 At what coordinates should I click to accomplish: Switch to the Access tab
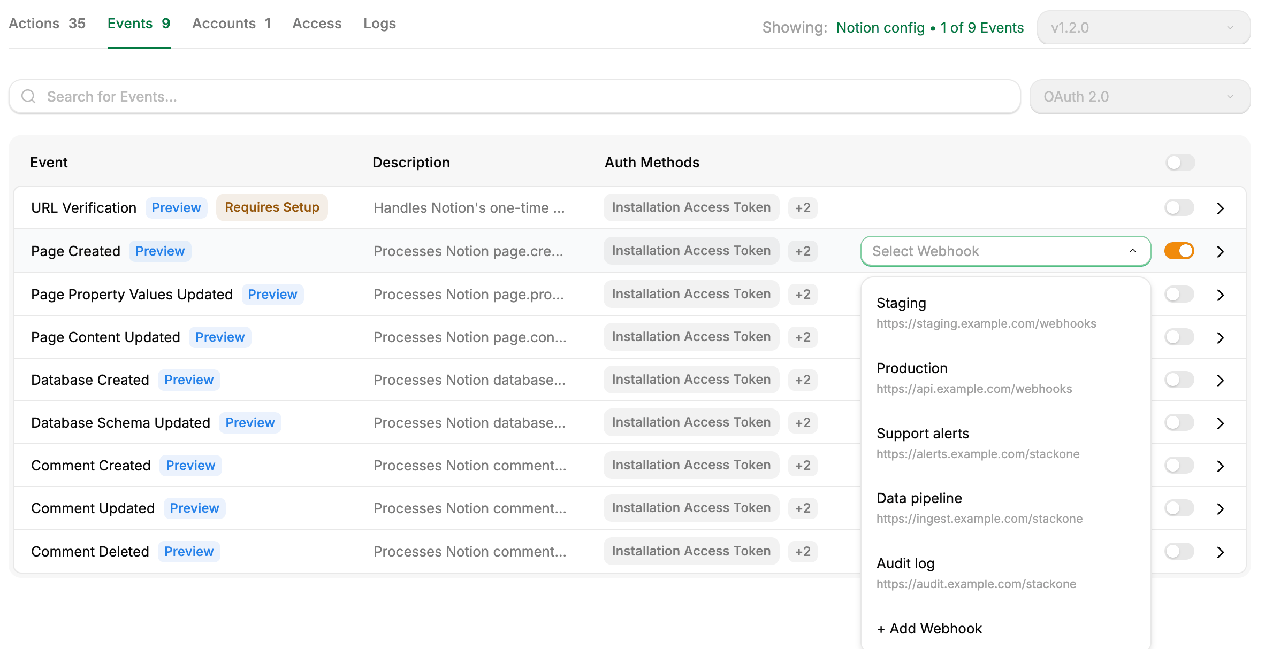pos(317,24)
